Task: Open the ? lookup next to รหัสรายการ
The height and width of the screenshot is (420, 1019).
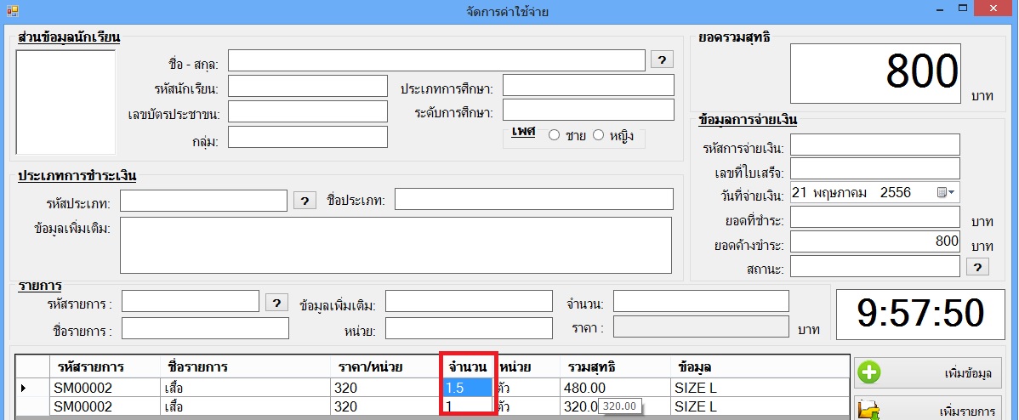Action: [x=276, y=302]
